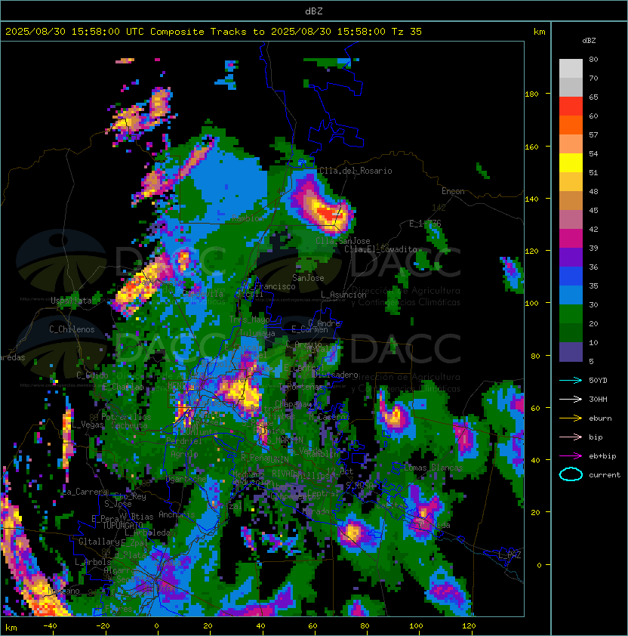Image resolution: width=628 pixels, height=636 pixels.
Task: Click the 180 km tick on right axis
Action: pyautogui.click(x=531, y=94)
